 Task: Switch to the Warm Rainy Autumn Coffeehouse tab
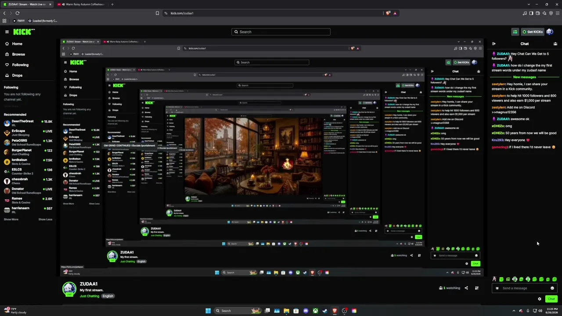pyautogui.click(x=83, y=4)
